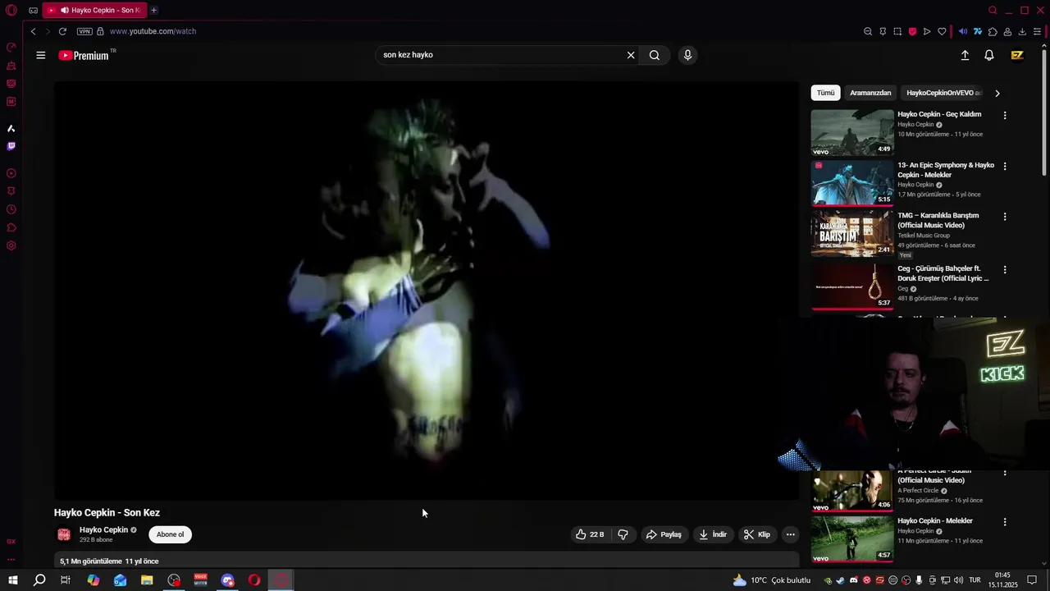The height and width of the screenshot is (591, 1050).
Task: Share the video via 'Paylaş'
Action: [664, 534]
